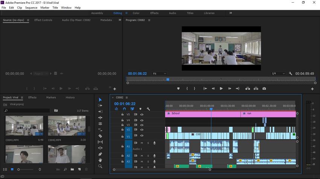Select the C0042.MP4 clip thumbnail
This screenshot has width=320, height=179.
[x=67, y=126]
